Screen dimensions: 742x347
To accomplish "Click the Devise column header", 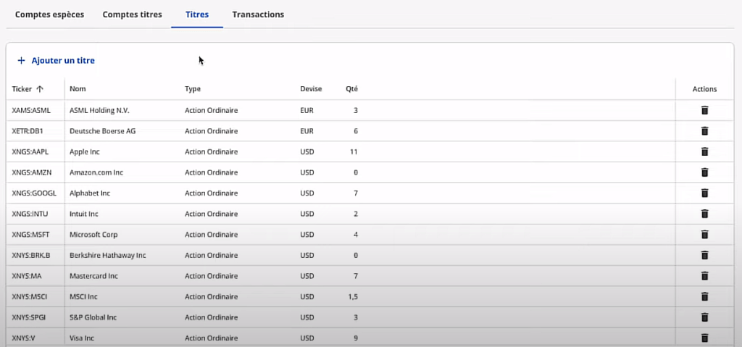I will point(311,89).
